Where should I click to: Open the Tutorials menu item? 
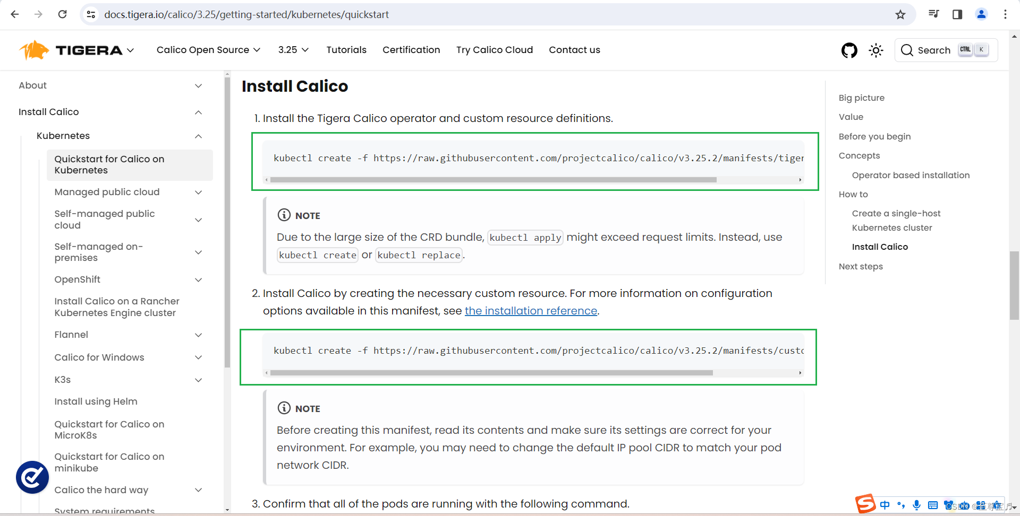coord(346,50)
